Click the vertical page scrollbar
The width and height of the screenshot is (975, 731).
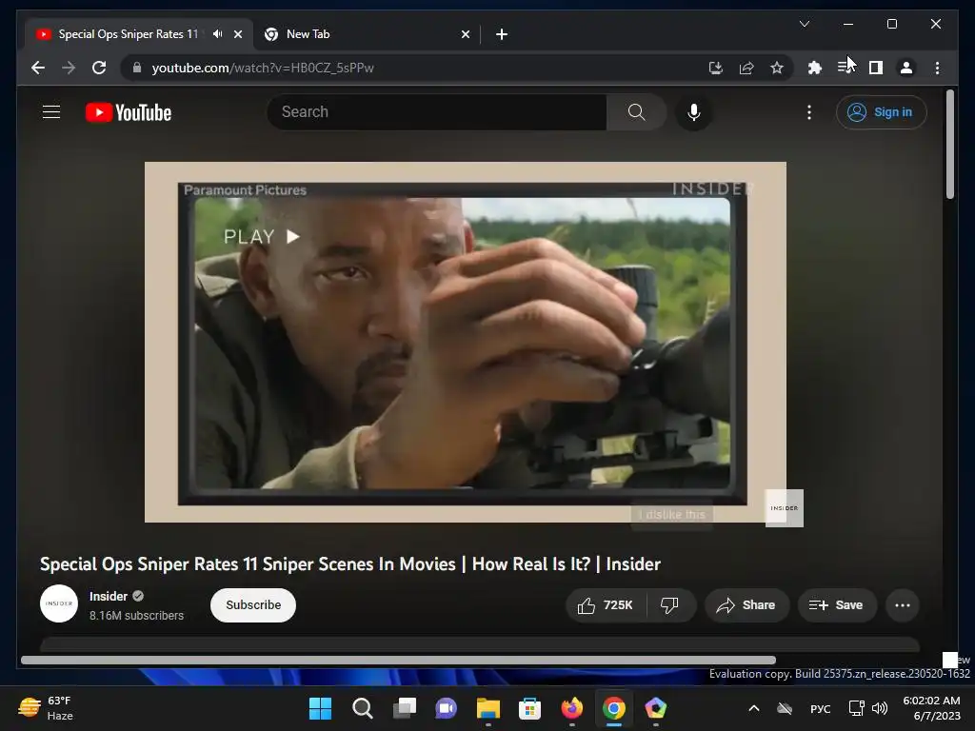pos(949,145)
